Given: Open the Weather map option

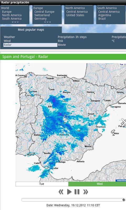Looking at the screenshot, I should point(9,37).
